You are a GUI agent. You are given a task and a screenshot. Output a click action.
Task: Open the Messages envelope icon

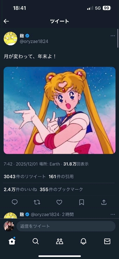click(x=107, y=241)
